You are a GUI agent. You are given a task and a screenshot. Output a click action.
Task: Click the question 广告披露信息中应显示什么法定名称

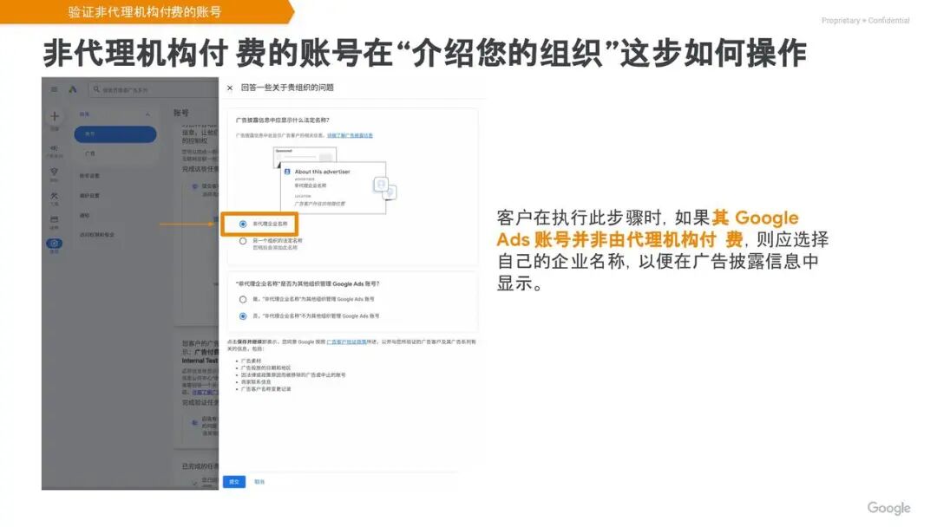tap(282, 120)
